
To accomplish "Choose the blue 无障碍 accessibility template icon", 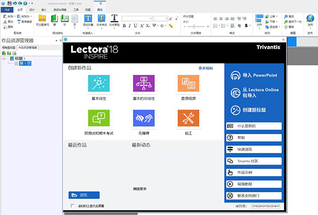I will click(144, 118).
